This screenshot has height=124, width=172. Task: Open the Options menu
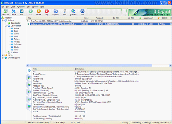pyautogui.click(x=35, y=7)
